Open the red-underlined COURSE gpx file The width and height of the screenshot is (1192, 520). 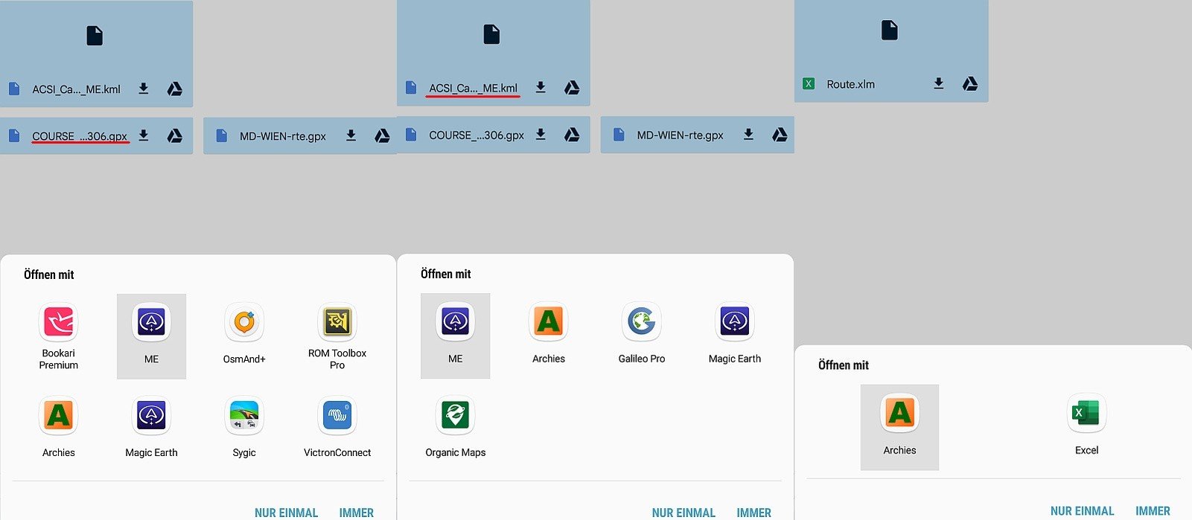click(80, 136)
